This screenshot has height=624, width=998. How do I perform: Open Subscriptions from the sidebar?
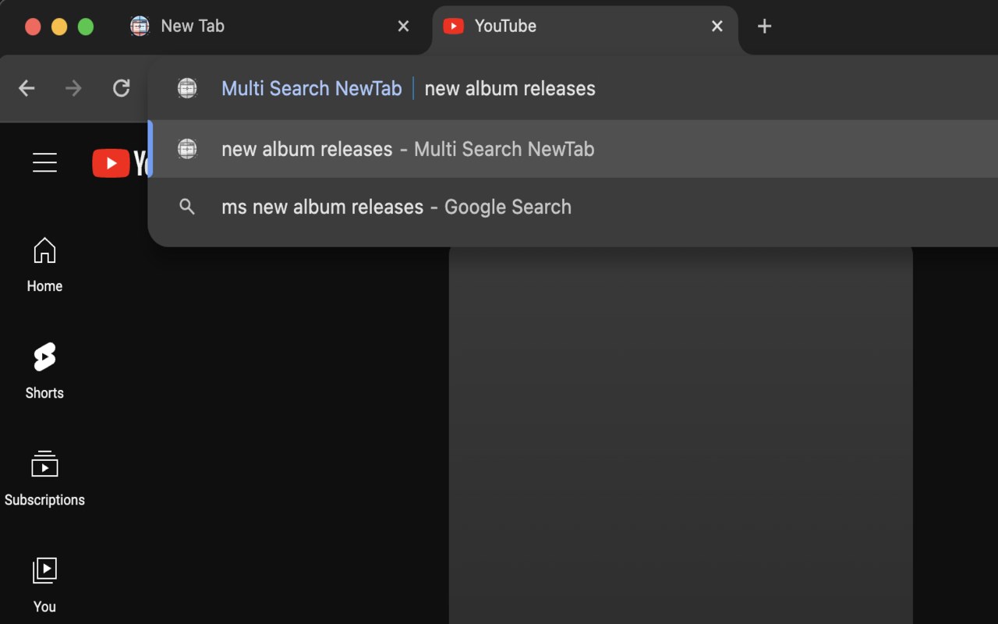[44, 478]
